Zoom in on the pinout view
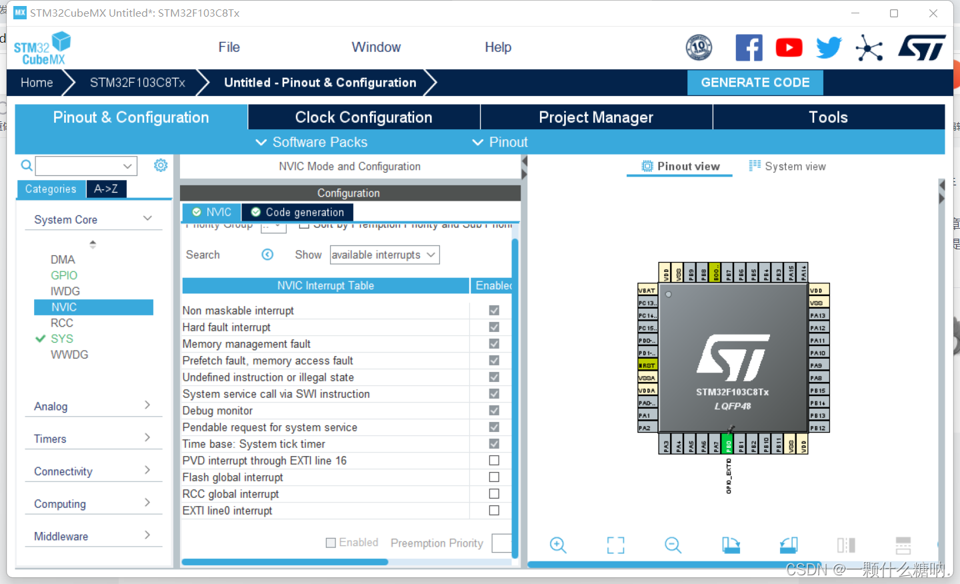960x584 pixels. pyautogui.click(x=558, y=545)
